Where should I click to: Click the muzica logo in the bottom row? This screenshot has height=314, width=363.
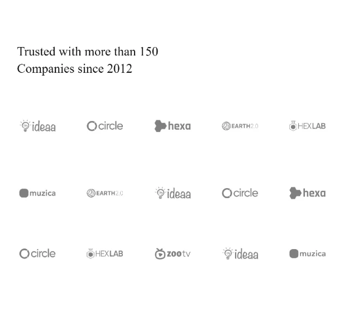[x=307, y=254]
